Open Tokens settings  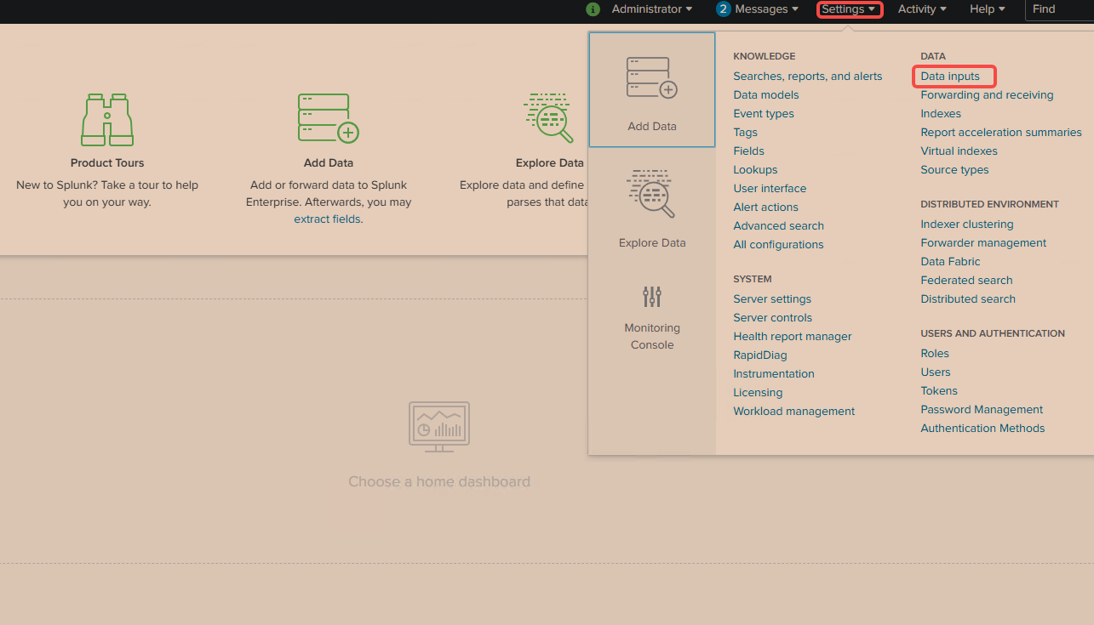coord(939,391)
